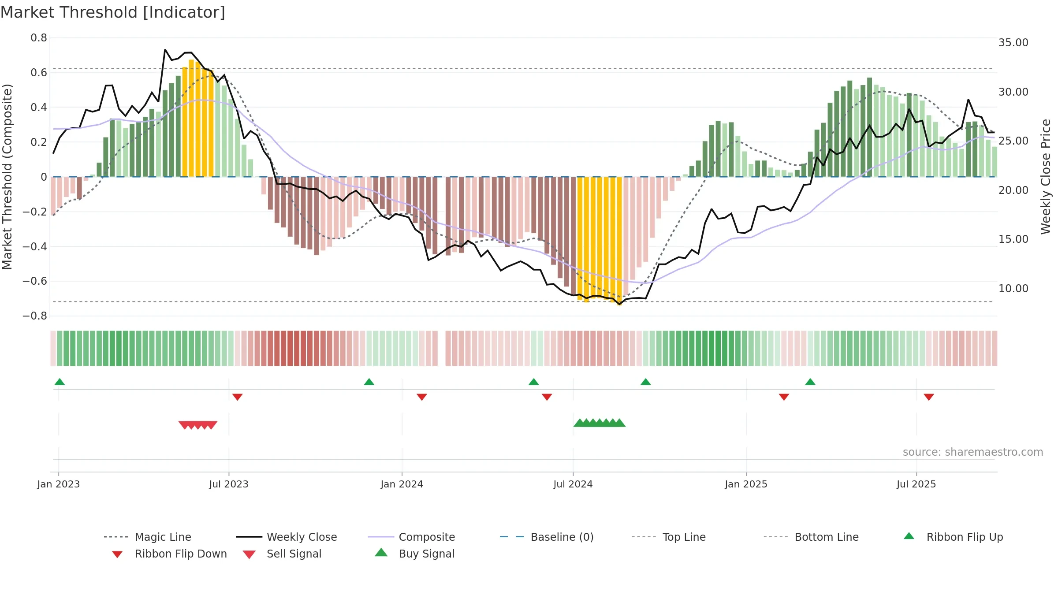
Task: Hide the Composite series via legend
Action: pyautogui.click(x=411, y=537)
